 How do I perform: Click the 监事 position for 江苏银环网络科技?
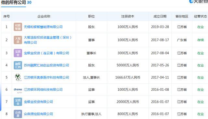[x=91, y=90]
